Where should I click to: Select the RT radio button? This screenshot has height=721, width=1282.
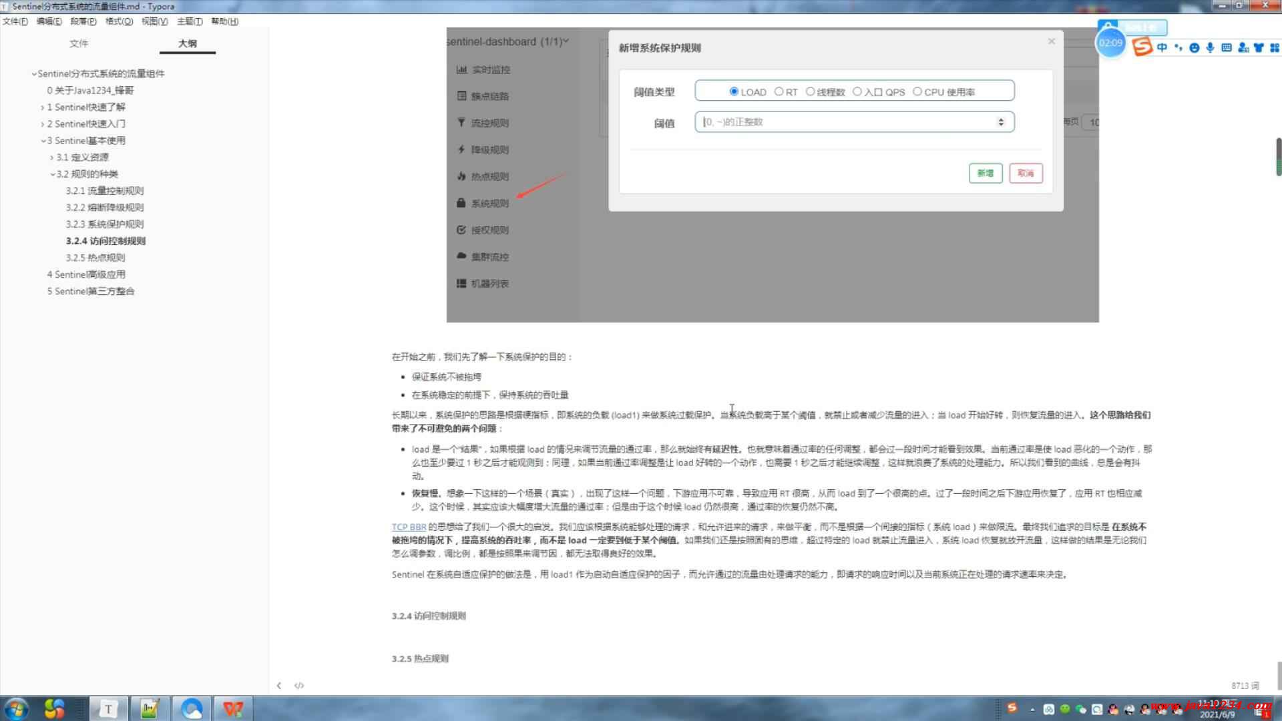coord(779,91)
